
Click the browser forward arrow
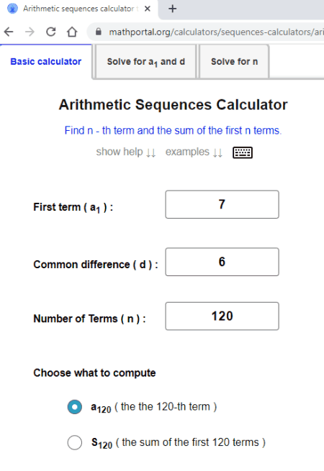tap(30, 32)
